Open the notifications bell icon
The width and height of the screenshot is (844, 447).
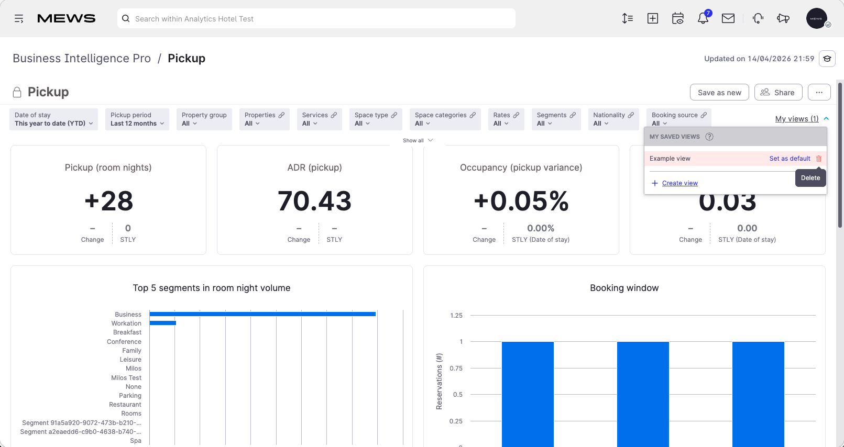pyautogui.click(x=703, y=18)
